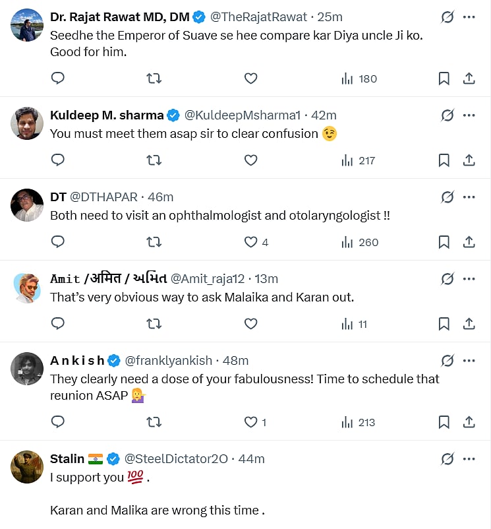
Task: Retweet Kuldeep M. sharma's tweet
Action: point(154,160)
